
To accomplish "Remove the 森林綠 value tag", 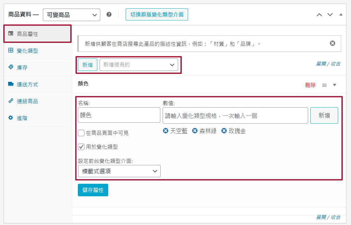I will (x=195, y=131).
